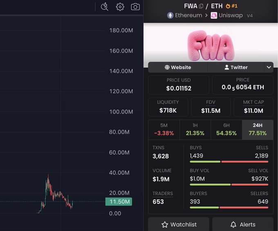The height and width of the screenshot is (231, 278).
Task: Click the Ethereum chain name link
Action: pos(188,15)
